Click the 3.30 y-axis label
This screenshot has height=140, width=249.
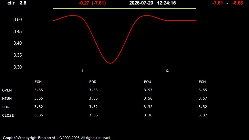click(18, 67)
